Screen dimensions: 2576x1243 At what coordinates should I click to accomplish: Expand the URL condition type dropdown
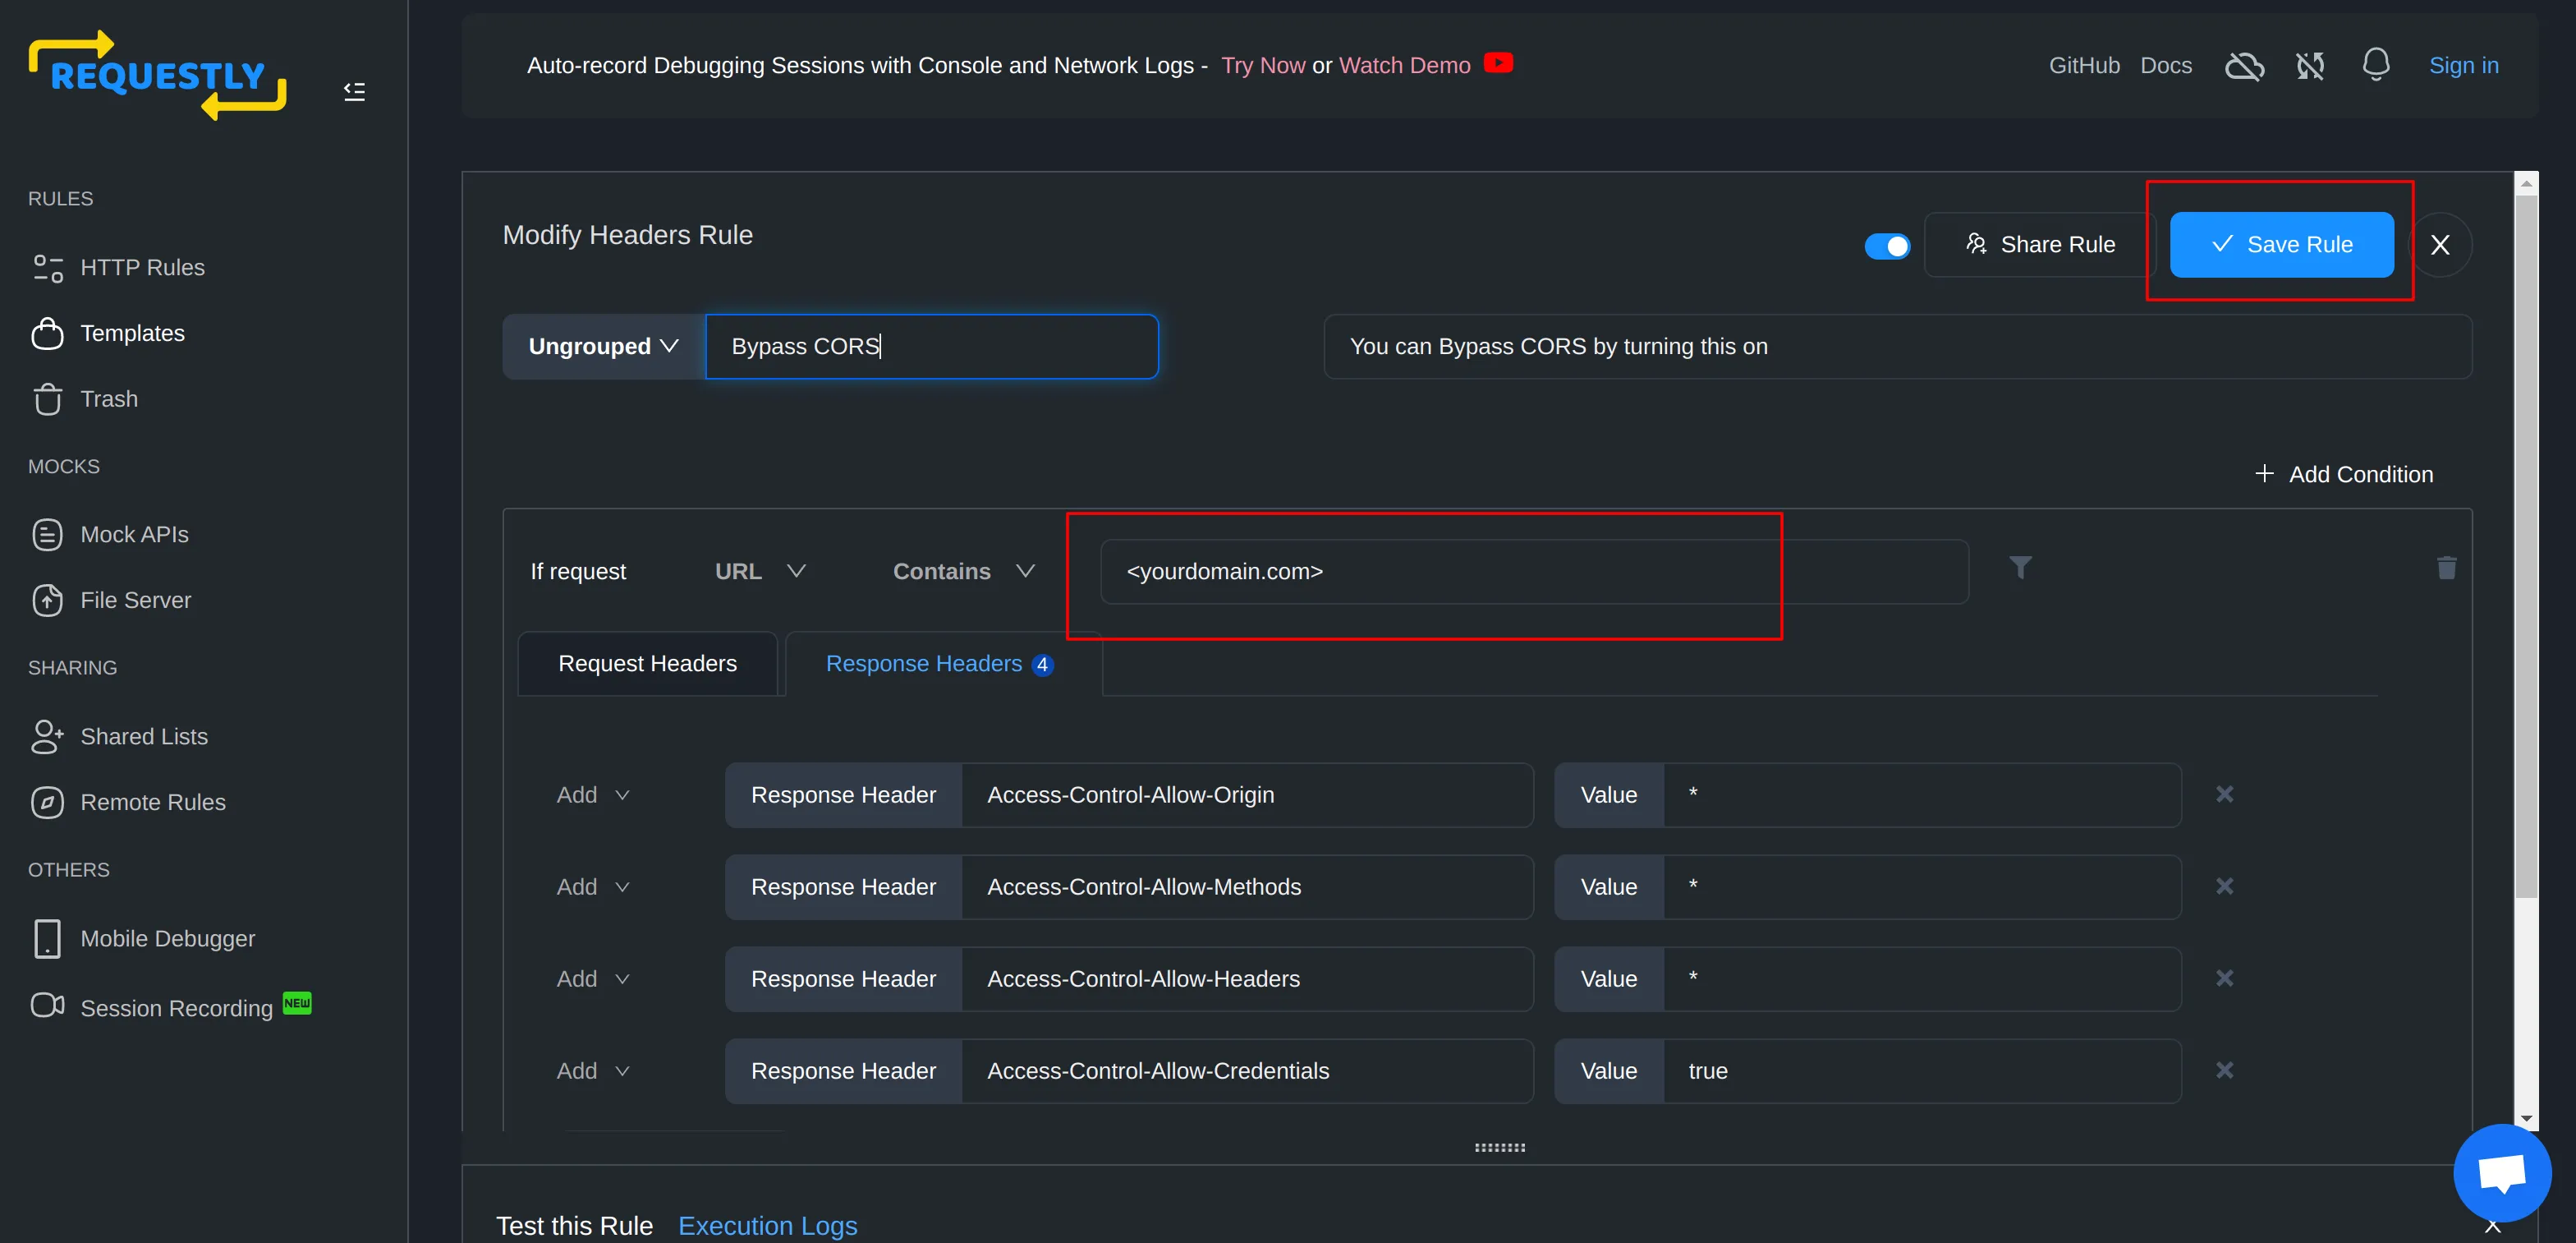760,569
